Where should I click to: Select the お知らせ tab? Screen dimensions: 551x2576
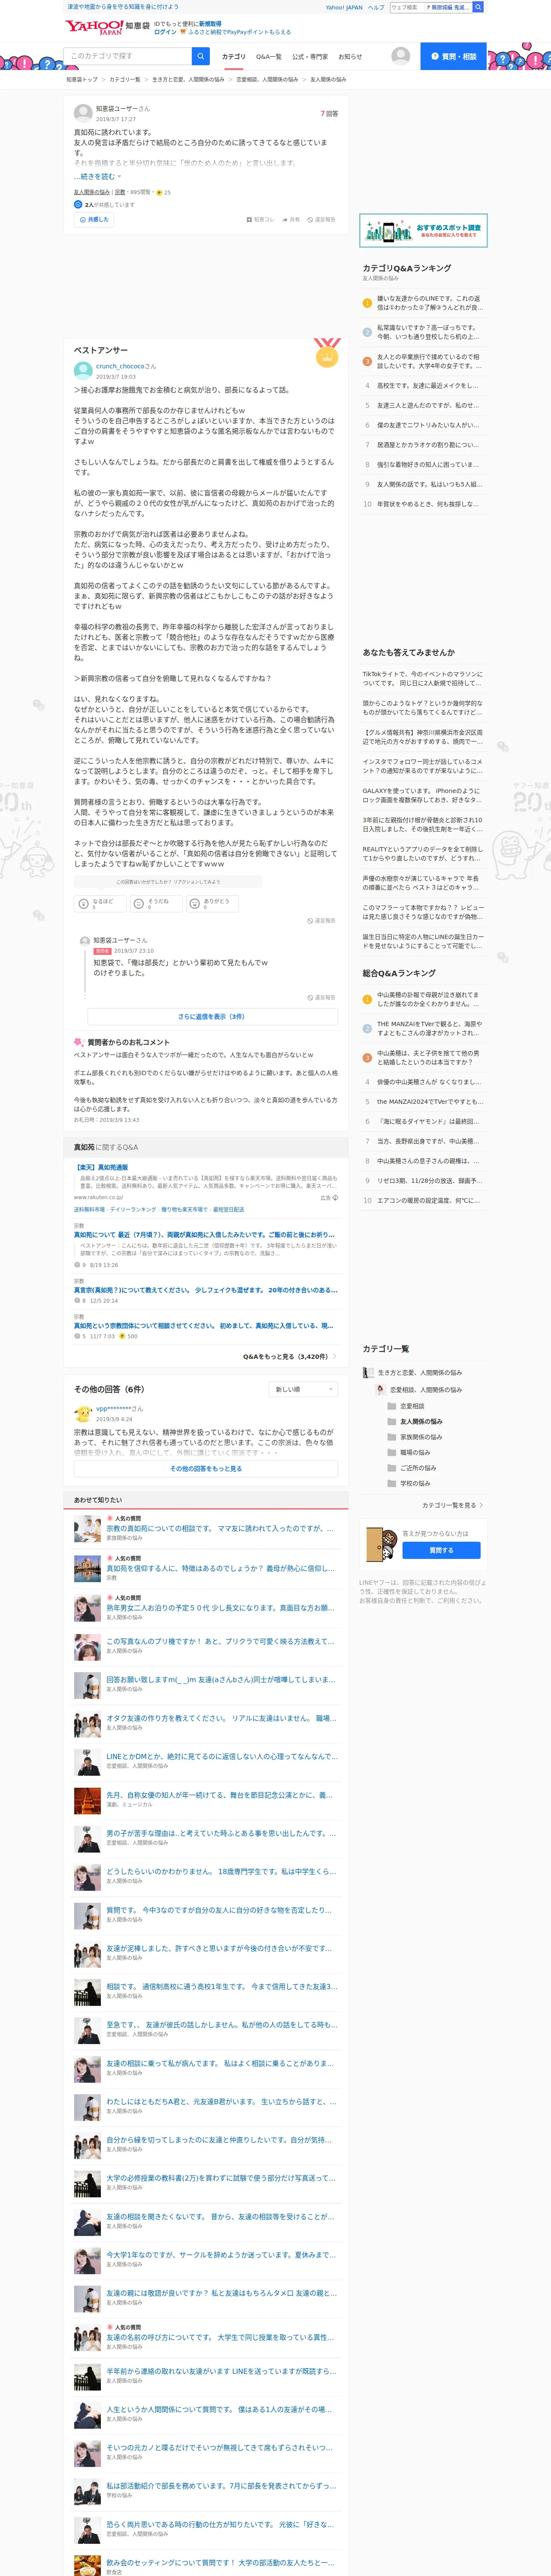tap(350, 57)
